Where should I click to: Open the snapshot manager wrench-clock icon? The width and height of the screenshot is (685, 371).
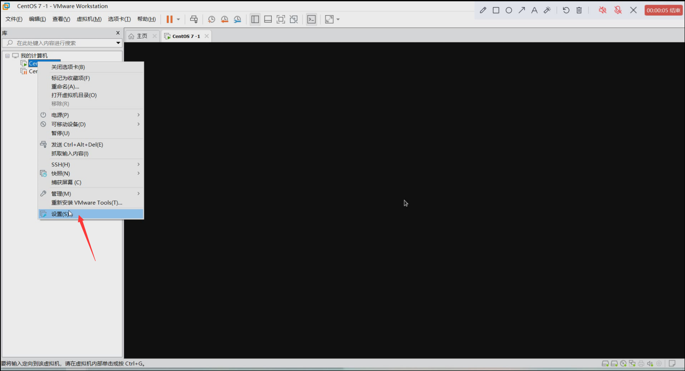point(238,19)
